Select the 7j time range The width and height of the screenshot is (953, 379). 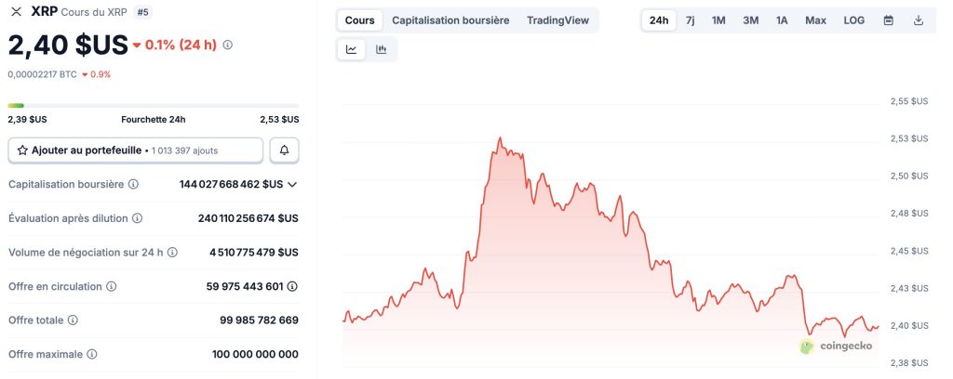[x=690, y=20]
